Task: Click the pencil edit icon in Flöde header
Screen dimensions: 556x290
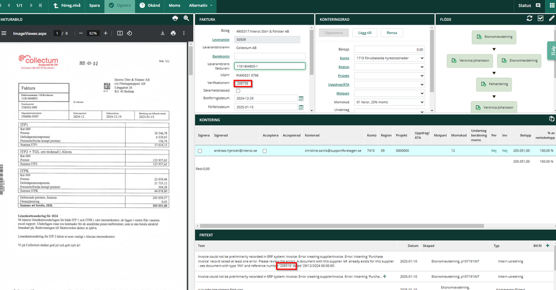Action: point(550,19)
